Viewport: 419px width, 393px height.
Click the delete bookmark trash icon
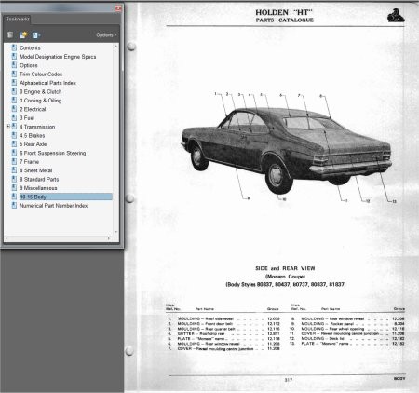(10, 34)
